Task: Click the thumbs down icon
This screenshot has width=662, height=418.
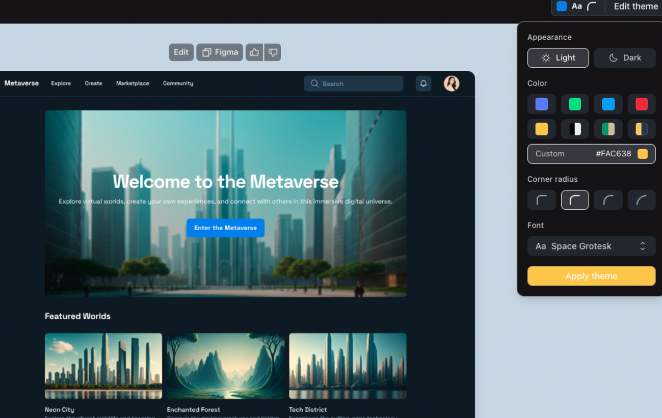Action: point(273,52)
